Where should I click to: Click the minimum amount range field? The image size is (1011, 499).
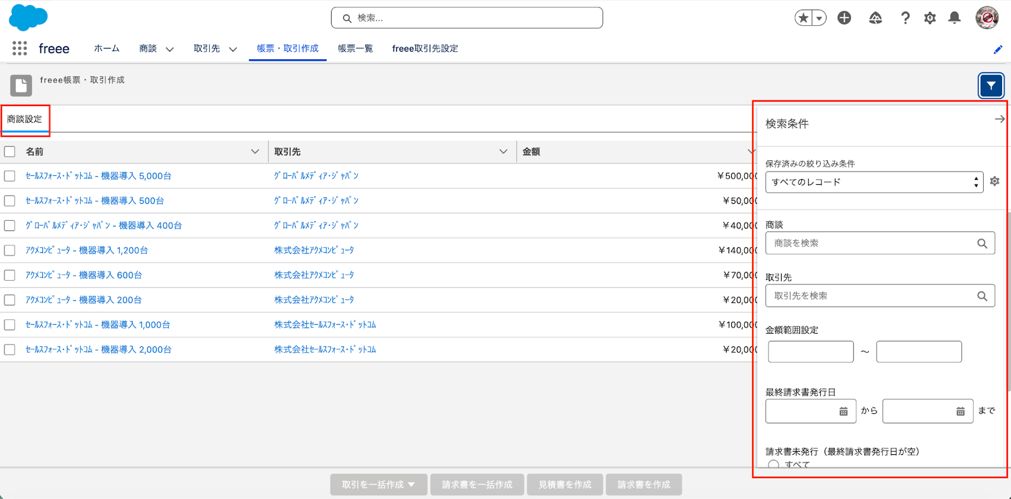pos(811,351)
